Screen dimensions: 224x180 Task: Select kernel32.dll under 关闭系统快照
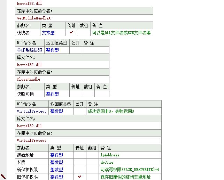point(29,65)
